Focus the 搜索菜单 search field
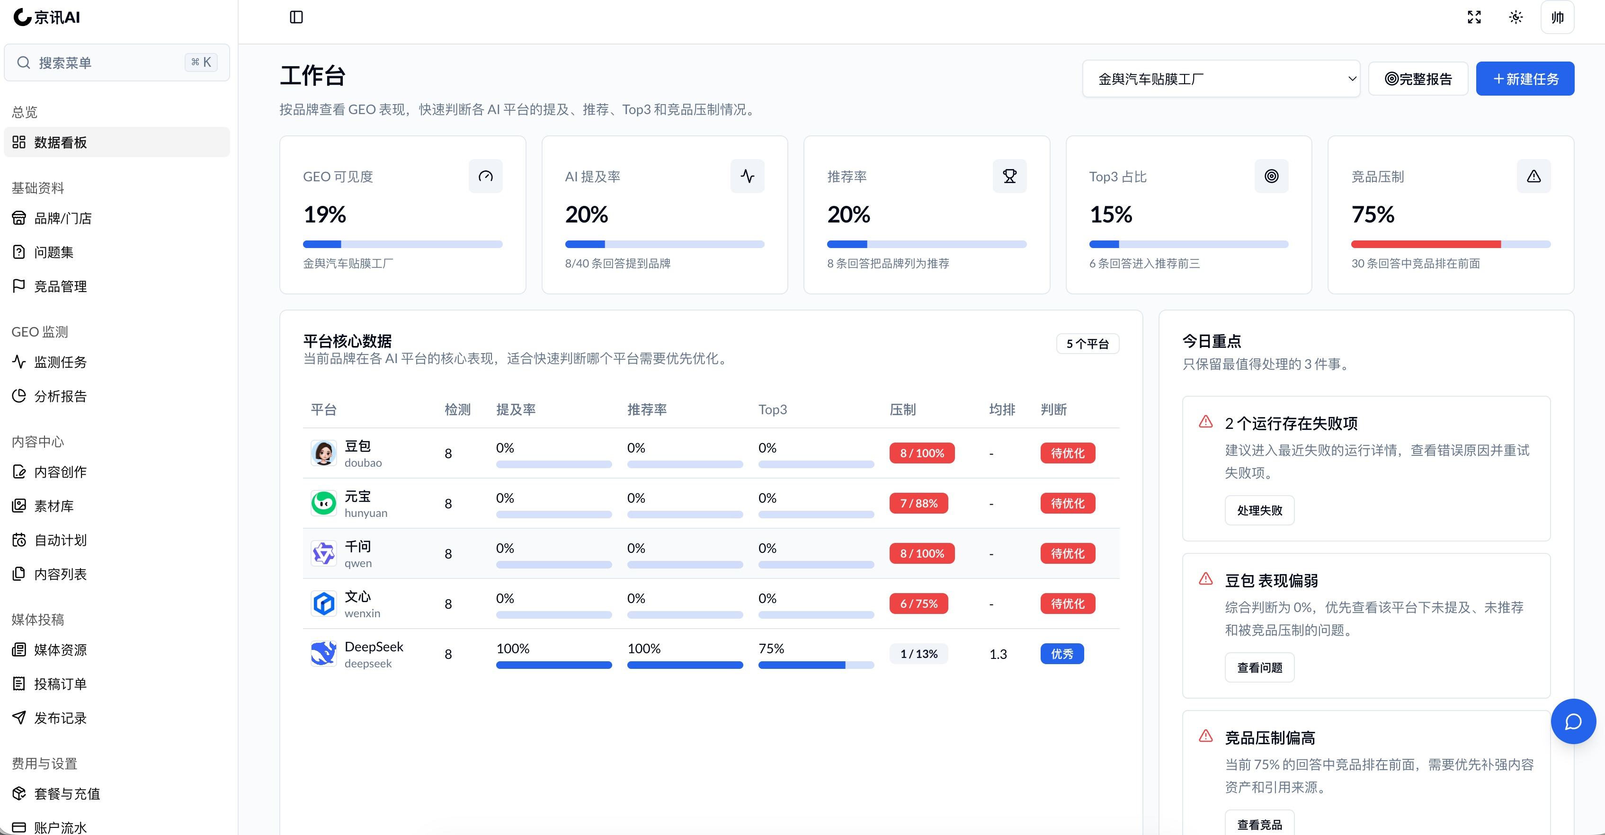This screenshot has width=1605, height=835. (117, 62)
